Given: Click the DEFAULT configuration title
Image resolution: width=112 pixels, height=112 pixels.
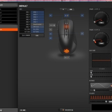Looking at the screenshot, I should pyautogui.click(x=23, y=6).
